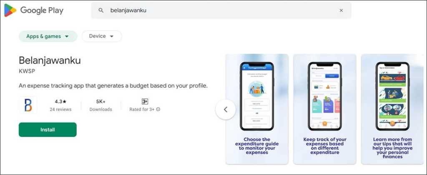The height and width of the screenshot is (175, 427).
Task: Install the Belanjawanku app
Action: point(48,130)
